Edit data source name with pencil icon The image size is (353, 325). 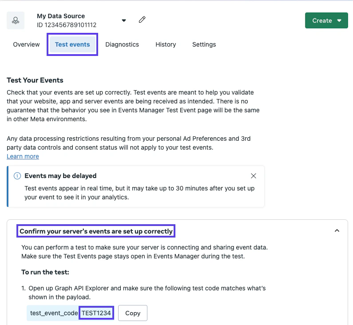[x=142, y=20]
